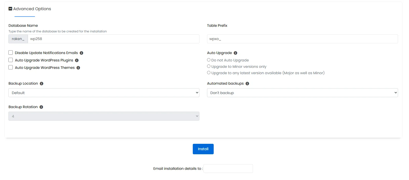409x180 pixels.
Task: Tick Auto Upgrade WordPress Themes checkbox
Action: coord(11,68)
